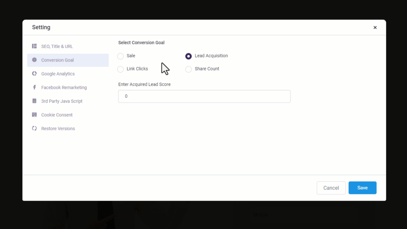
Task: Click the 3rd Party Java Script icon
Action: [34, 101]
